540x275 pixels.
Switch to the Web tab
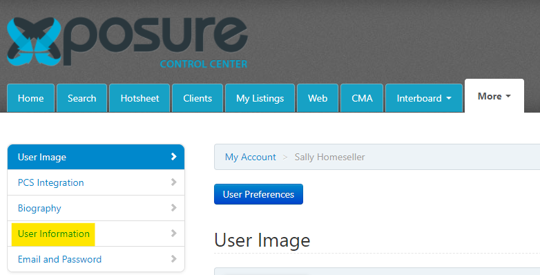pyautogui.click(x=318, y=98)
